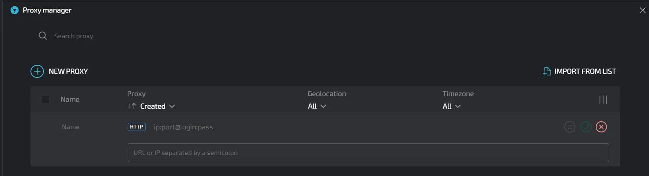The height and width of the screenshot is (176, 649).
Task: Click IMPORT FROM LIST text
Action: coord(585,71)
